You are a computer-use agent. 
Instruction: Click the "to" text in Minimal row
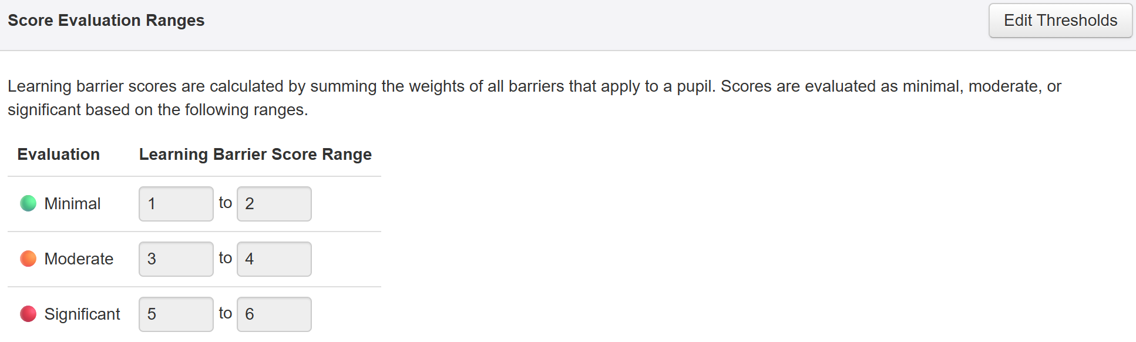[225, 203]
